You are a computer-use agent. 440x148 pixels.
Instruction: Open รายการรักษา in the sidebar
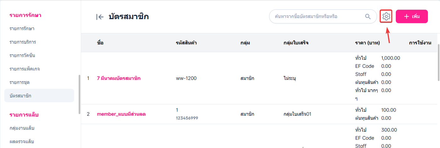(22, 29)
